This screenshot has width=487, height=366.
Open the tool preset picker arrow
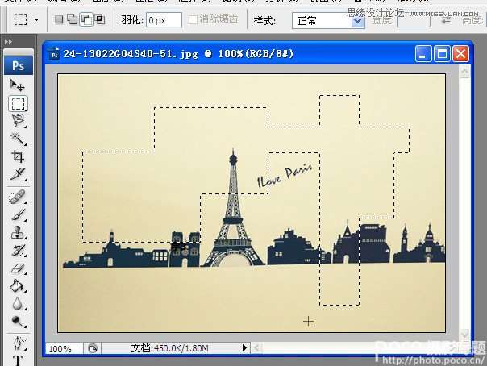[37, 19]
